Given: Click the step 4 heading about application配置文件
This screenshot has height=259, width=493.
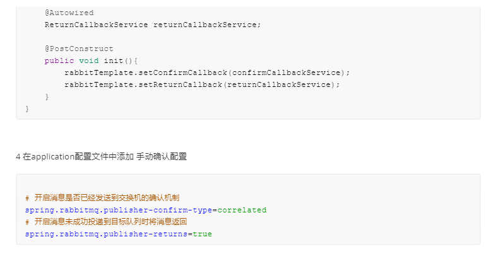Looking at the screenshot, I should point(101,156).
